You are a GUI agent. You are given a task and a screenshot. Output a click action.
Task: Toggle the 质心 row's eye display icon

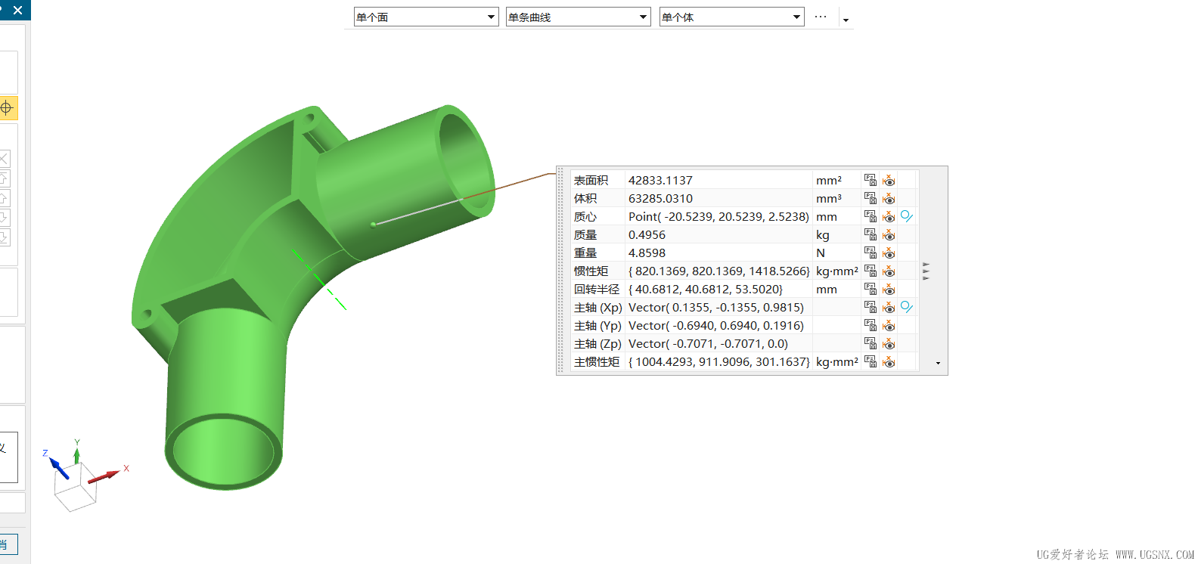[x=889, y=216]
